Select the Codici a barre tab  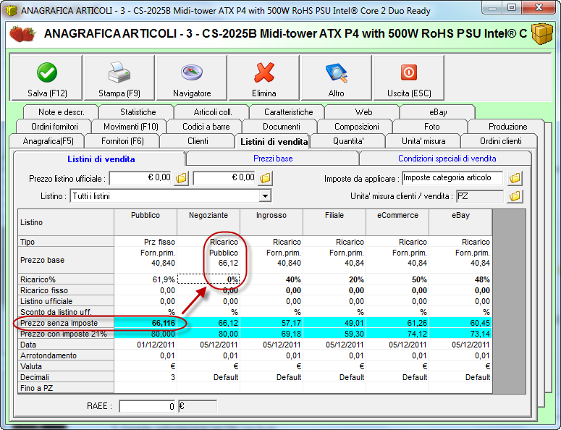[x=206, y=127]
